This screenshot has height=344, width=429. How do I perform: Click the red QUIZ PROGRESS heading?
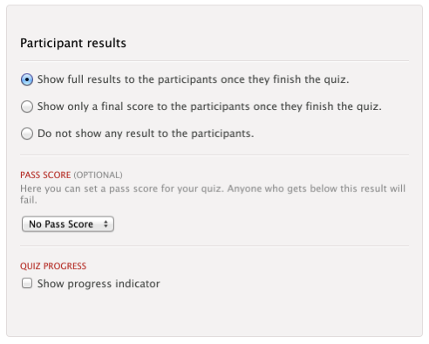click(53, 266)
